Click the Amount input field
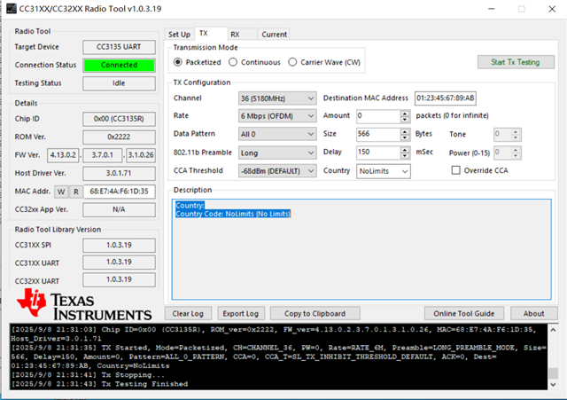 click(378, 116)
